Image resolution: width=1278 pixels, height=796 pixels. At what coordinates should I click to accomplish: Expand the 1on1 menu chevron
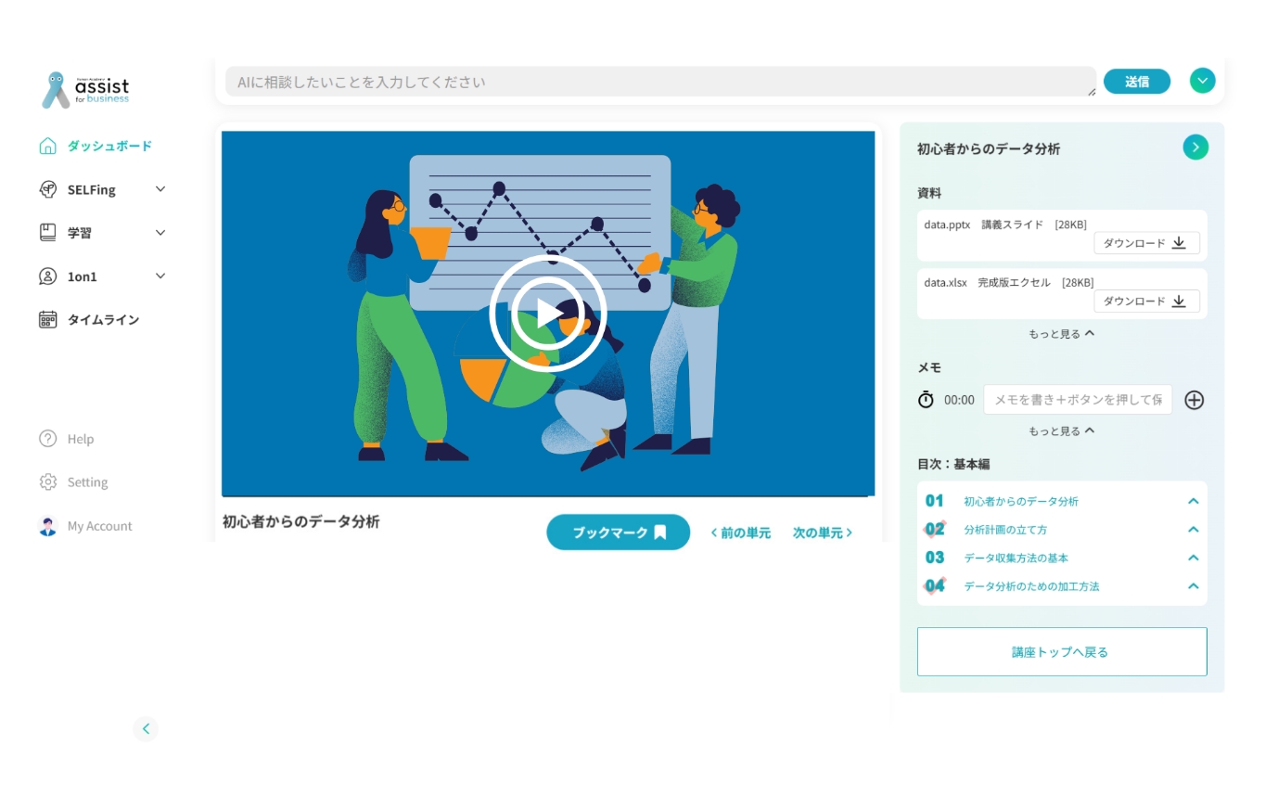[x=160, y=276]
